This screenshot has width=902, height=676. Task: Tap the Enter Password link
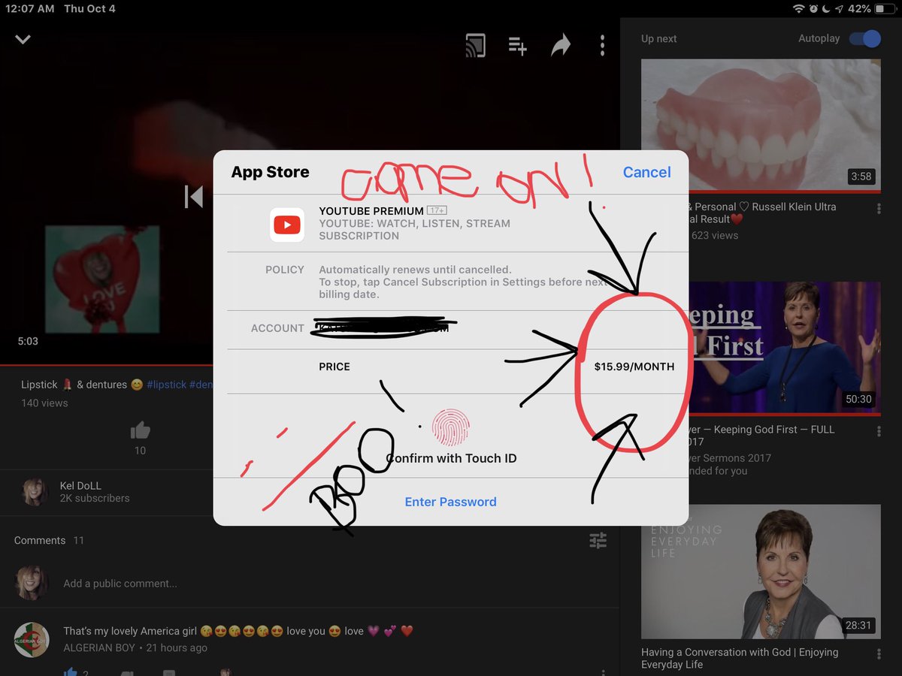tap(450, 502)
